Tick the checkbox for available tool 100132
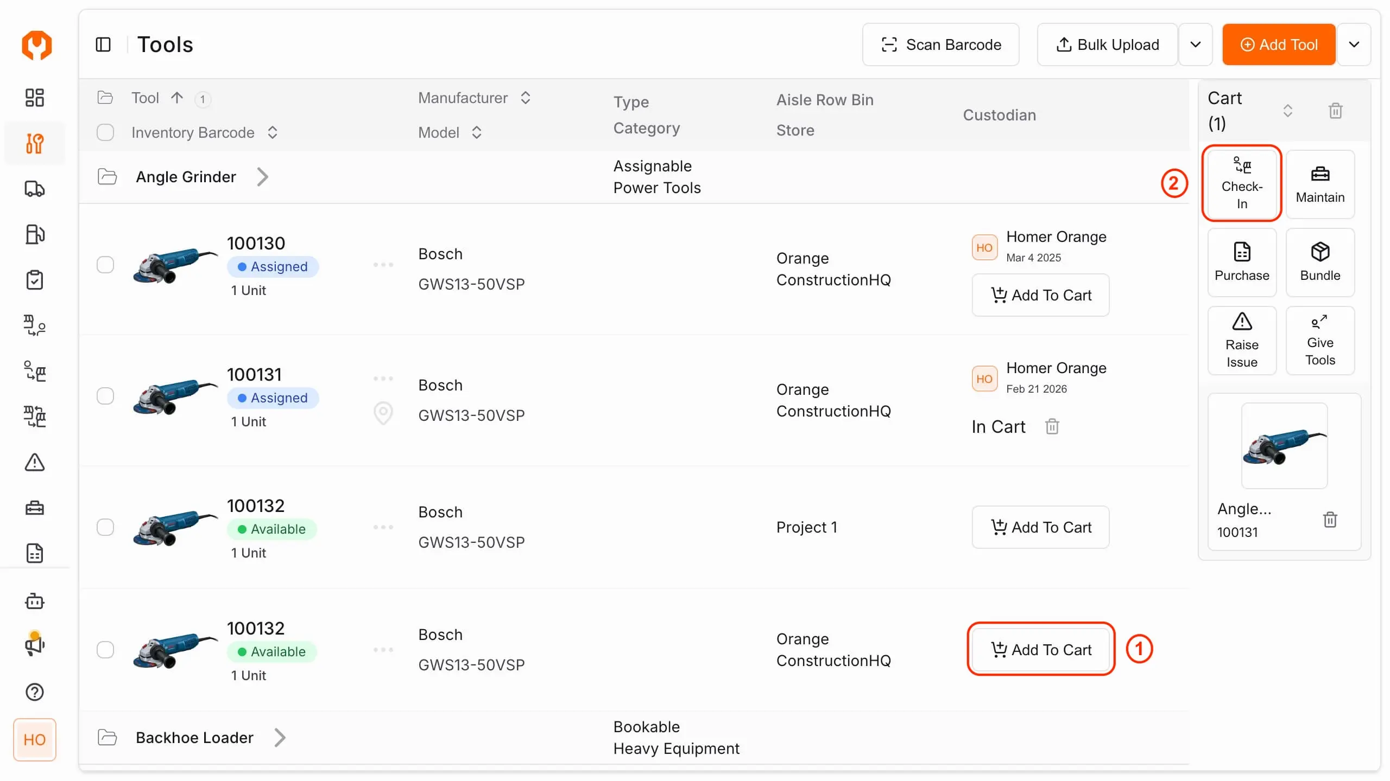The image size is (1390, 781). pyautogui.click(x=105, y=527)
